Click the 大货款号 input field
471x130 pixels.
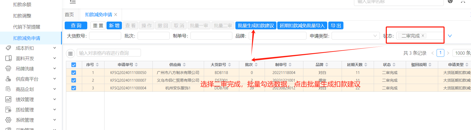tap(105, 36)
